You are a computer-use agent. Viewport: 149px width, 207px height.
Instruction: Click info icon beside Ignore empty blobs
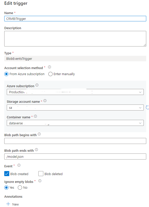[40, 181]
